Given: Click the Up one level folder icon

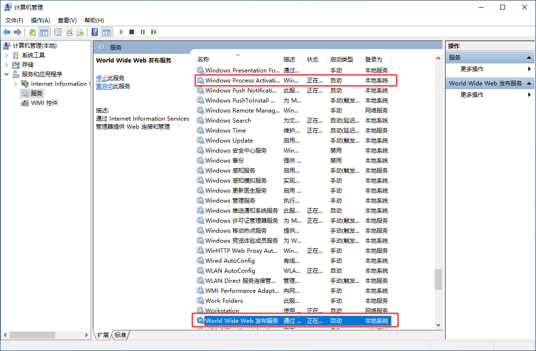Looking at the screenshot, I should point(32,32).
